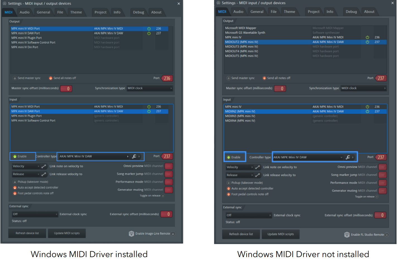The image size is (398, 261).
Task: Open controller wrench icon in left window
Action: point(134,156)
